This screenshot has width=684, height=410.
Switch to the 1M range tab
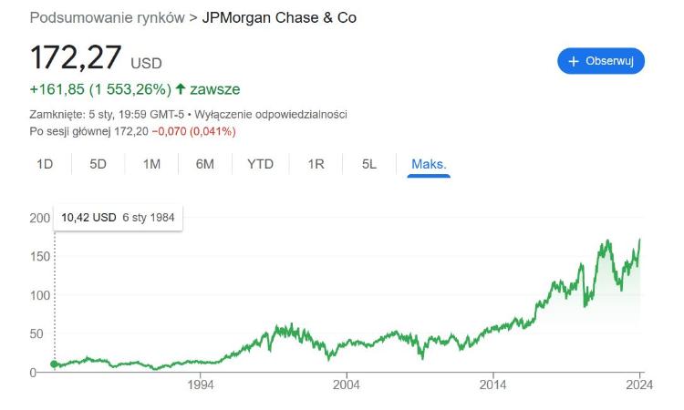151,164
